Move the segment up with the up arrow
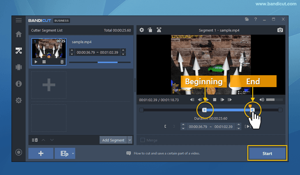Screen dimensions: 300x175 point(44,140)
